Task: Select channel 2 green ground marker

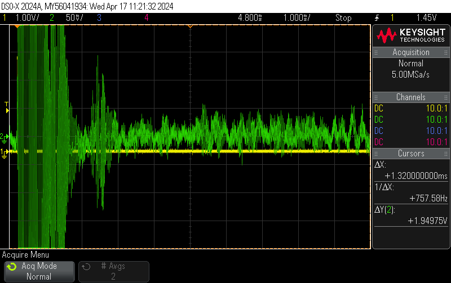Action: pos(4,137)
